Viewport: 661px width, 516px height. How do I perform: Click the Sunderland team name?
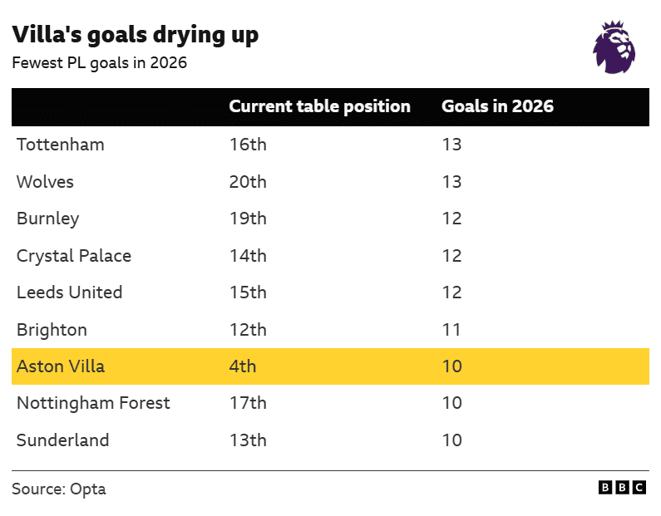[x=62, y=440]
